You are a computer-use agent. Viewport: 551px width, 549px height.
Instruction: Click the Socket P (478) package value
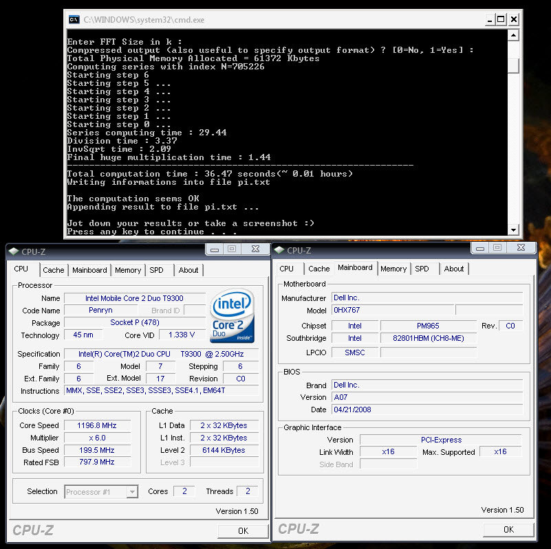pyautogui.click(x=135, y=322)
